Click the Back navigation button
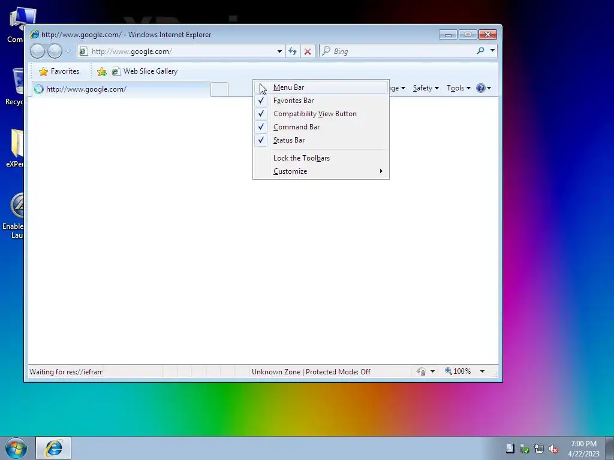614x460 pixels. point(38,52)
